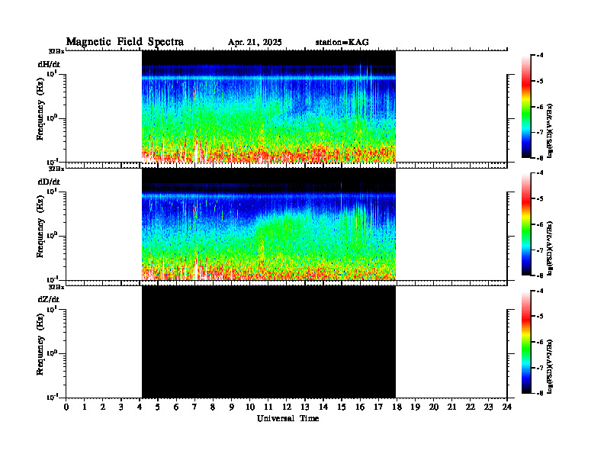
Task: Click the "-5" value on dZ/dt color bar
Action: click(540, 316)
